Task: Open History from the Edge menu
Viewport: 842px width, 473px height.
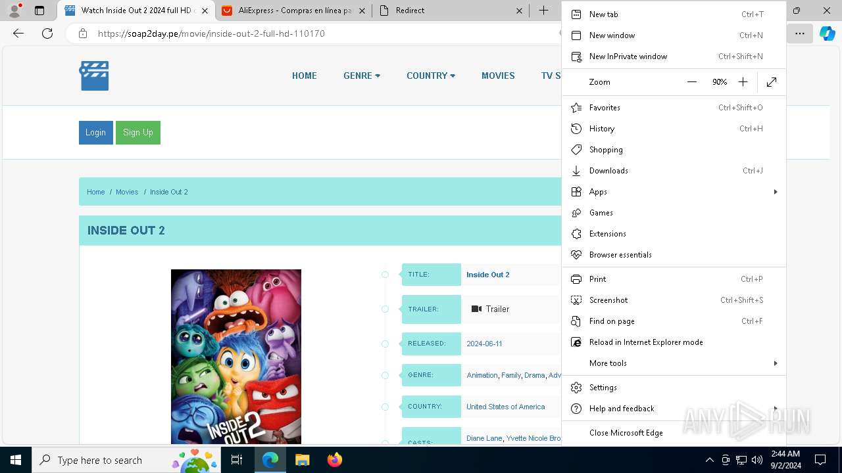Action: click(674, 129)
